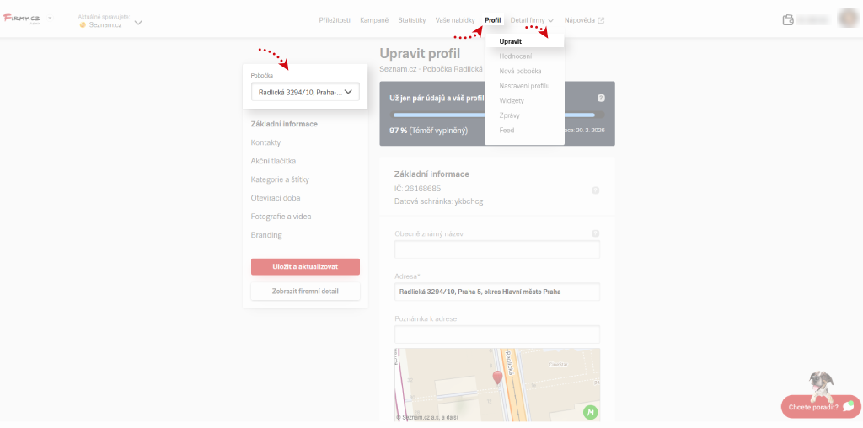This screenshot has width=863, height=428.
Task: Go to Otevírací doba section in sidebar
Action: click(x=276, y=198)
